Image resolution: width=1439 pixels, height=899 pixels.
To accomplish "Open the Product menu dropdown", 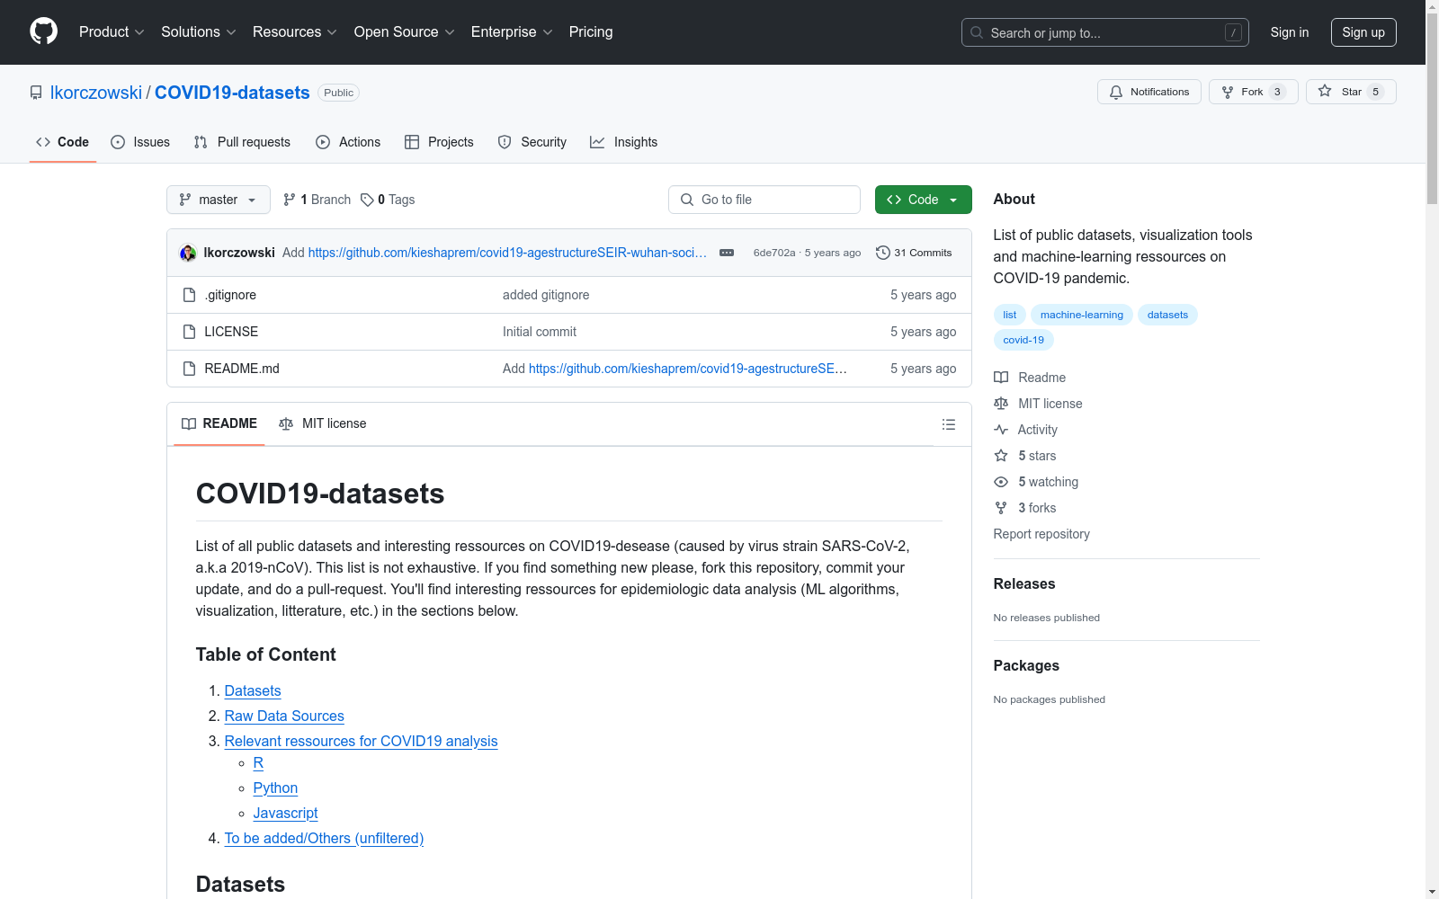I will tap(112, 31).
